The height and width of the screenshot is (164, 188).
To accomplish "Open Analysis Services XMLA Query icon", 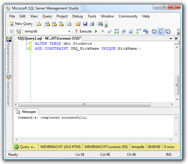I will [61, 24].
